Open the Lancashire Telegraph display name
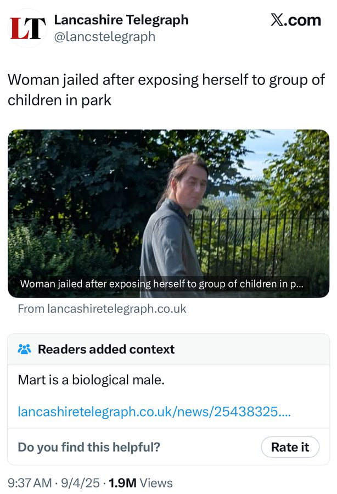 pos(121,20)
